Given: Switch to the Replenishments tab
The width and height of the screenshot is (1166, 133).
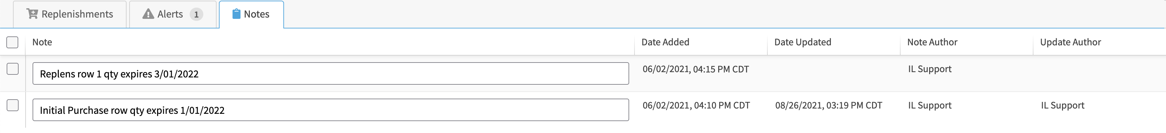Looking at the screenshot, I should coord(70,15).
